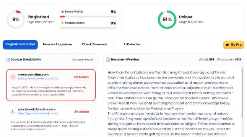The image size is (247, 137).
Task: Click the Document Preview page icon
Action: [x=108, y=60]
